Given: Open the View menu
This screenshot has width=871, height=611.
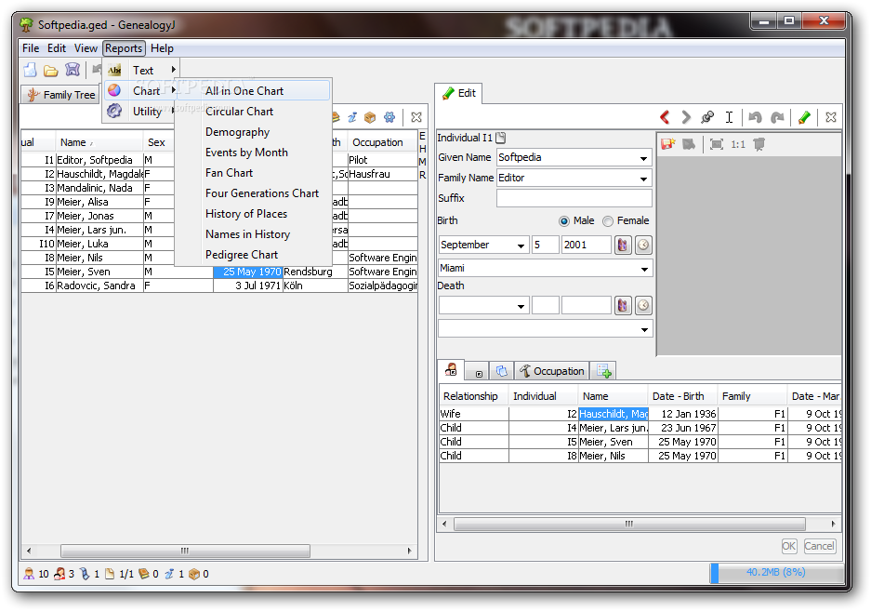Looking at the screenshot, I should (86, 48).
